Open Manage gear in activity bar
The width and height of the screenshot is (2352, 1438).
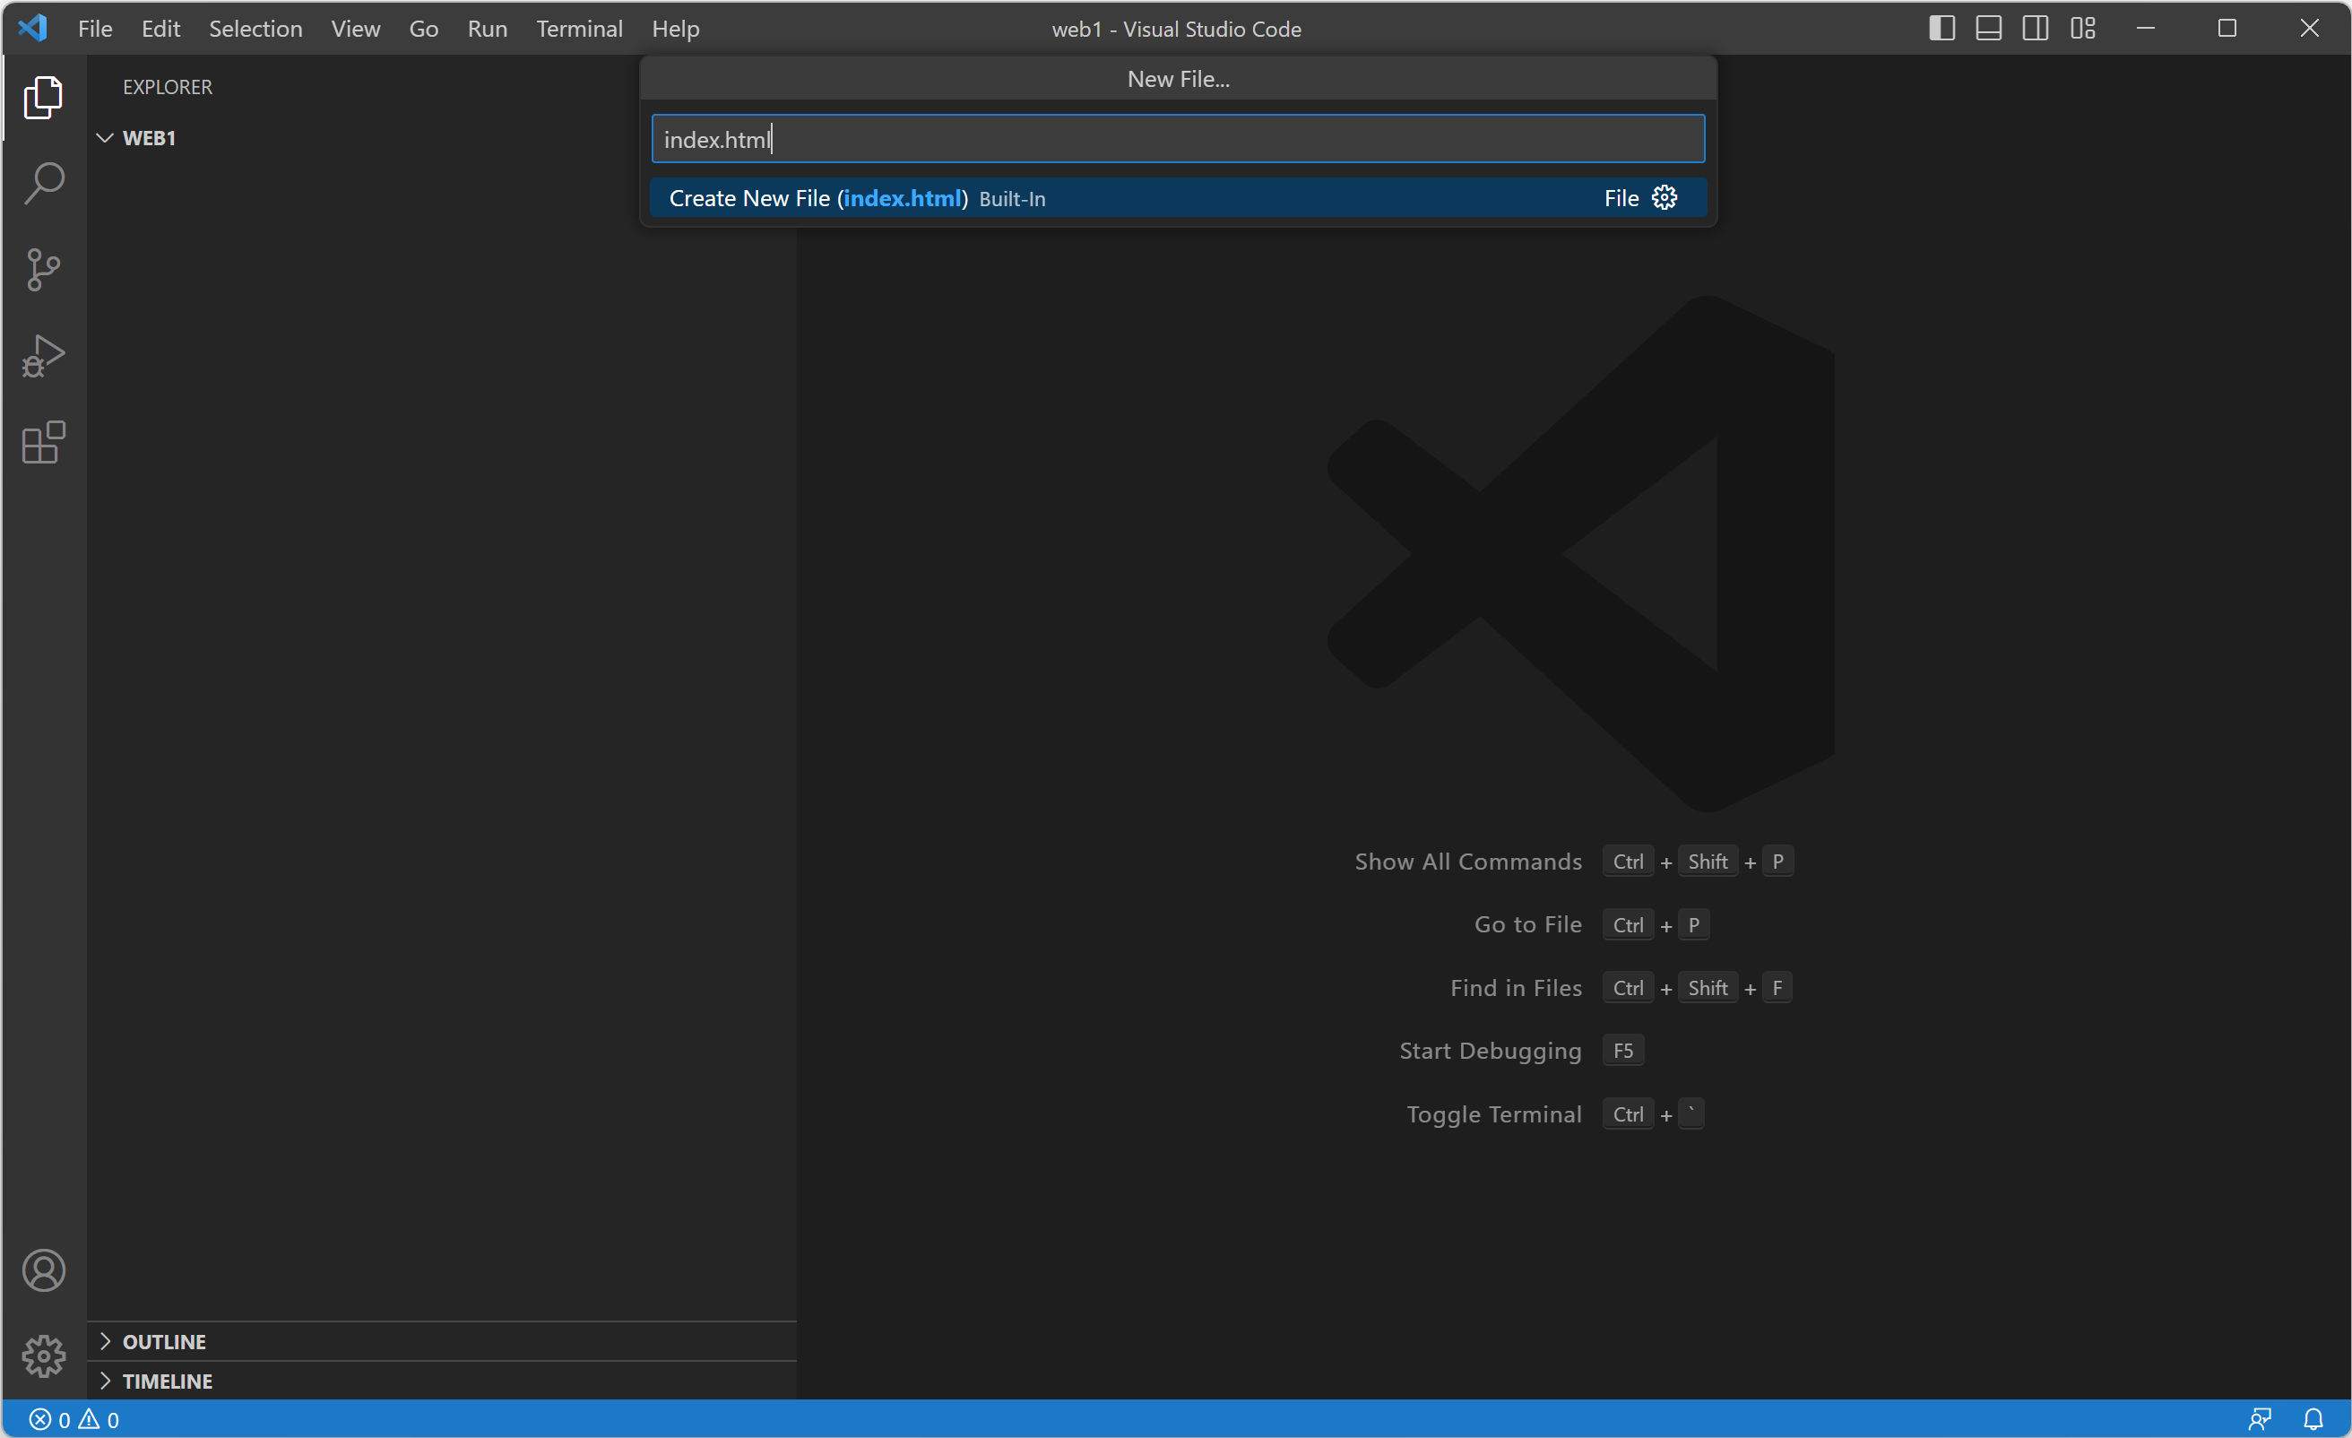point(44,1356)
